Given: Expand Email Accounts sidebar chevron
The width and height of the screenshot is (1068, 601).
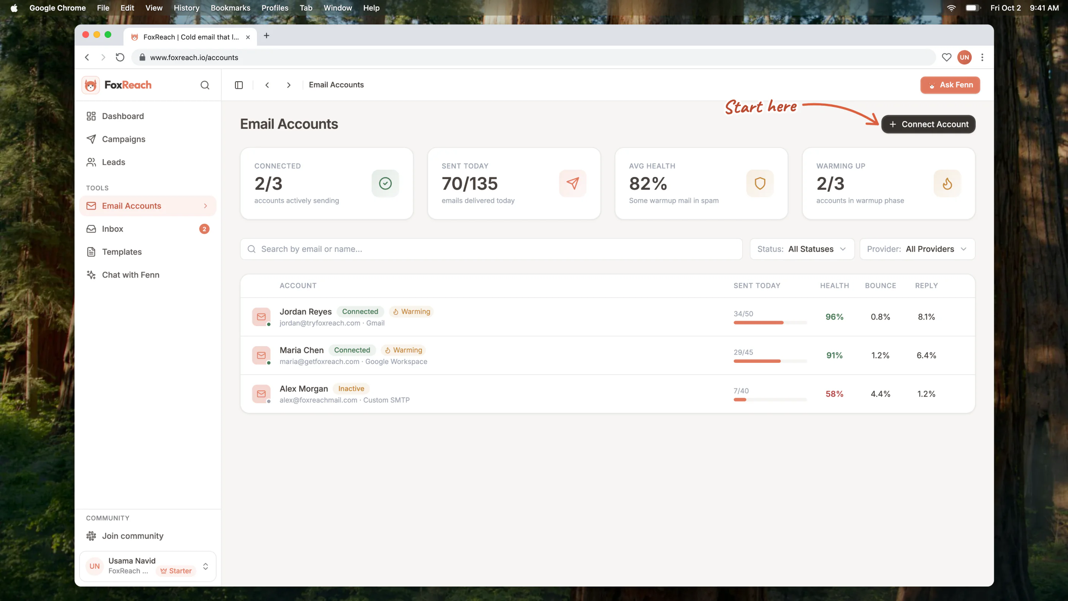Looking at the screenshot, I should (205, 206).
